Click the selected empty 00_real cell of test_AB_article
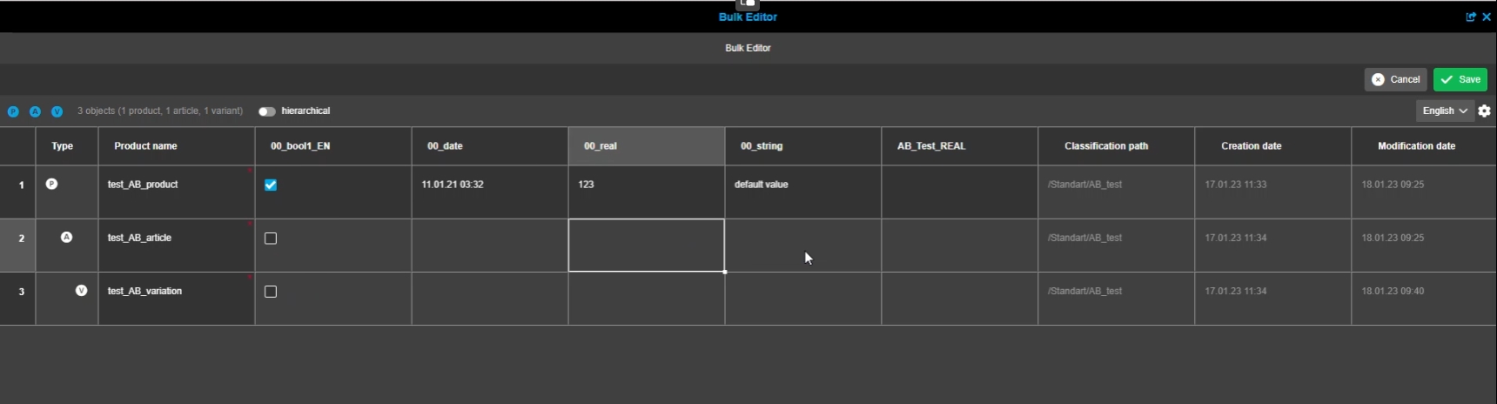Screen dimensions: 1497x404 (x=647, y=246)
